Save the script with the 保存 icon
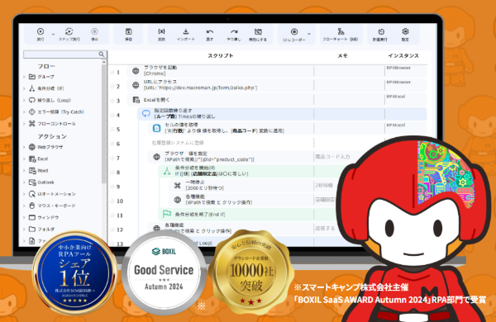 click(x=128, y=31)
